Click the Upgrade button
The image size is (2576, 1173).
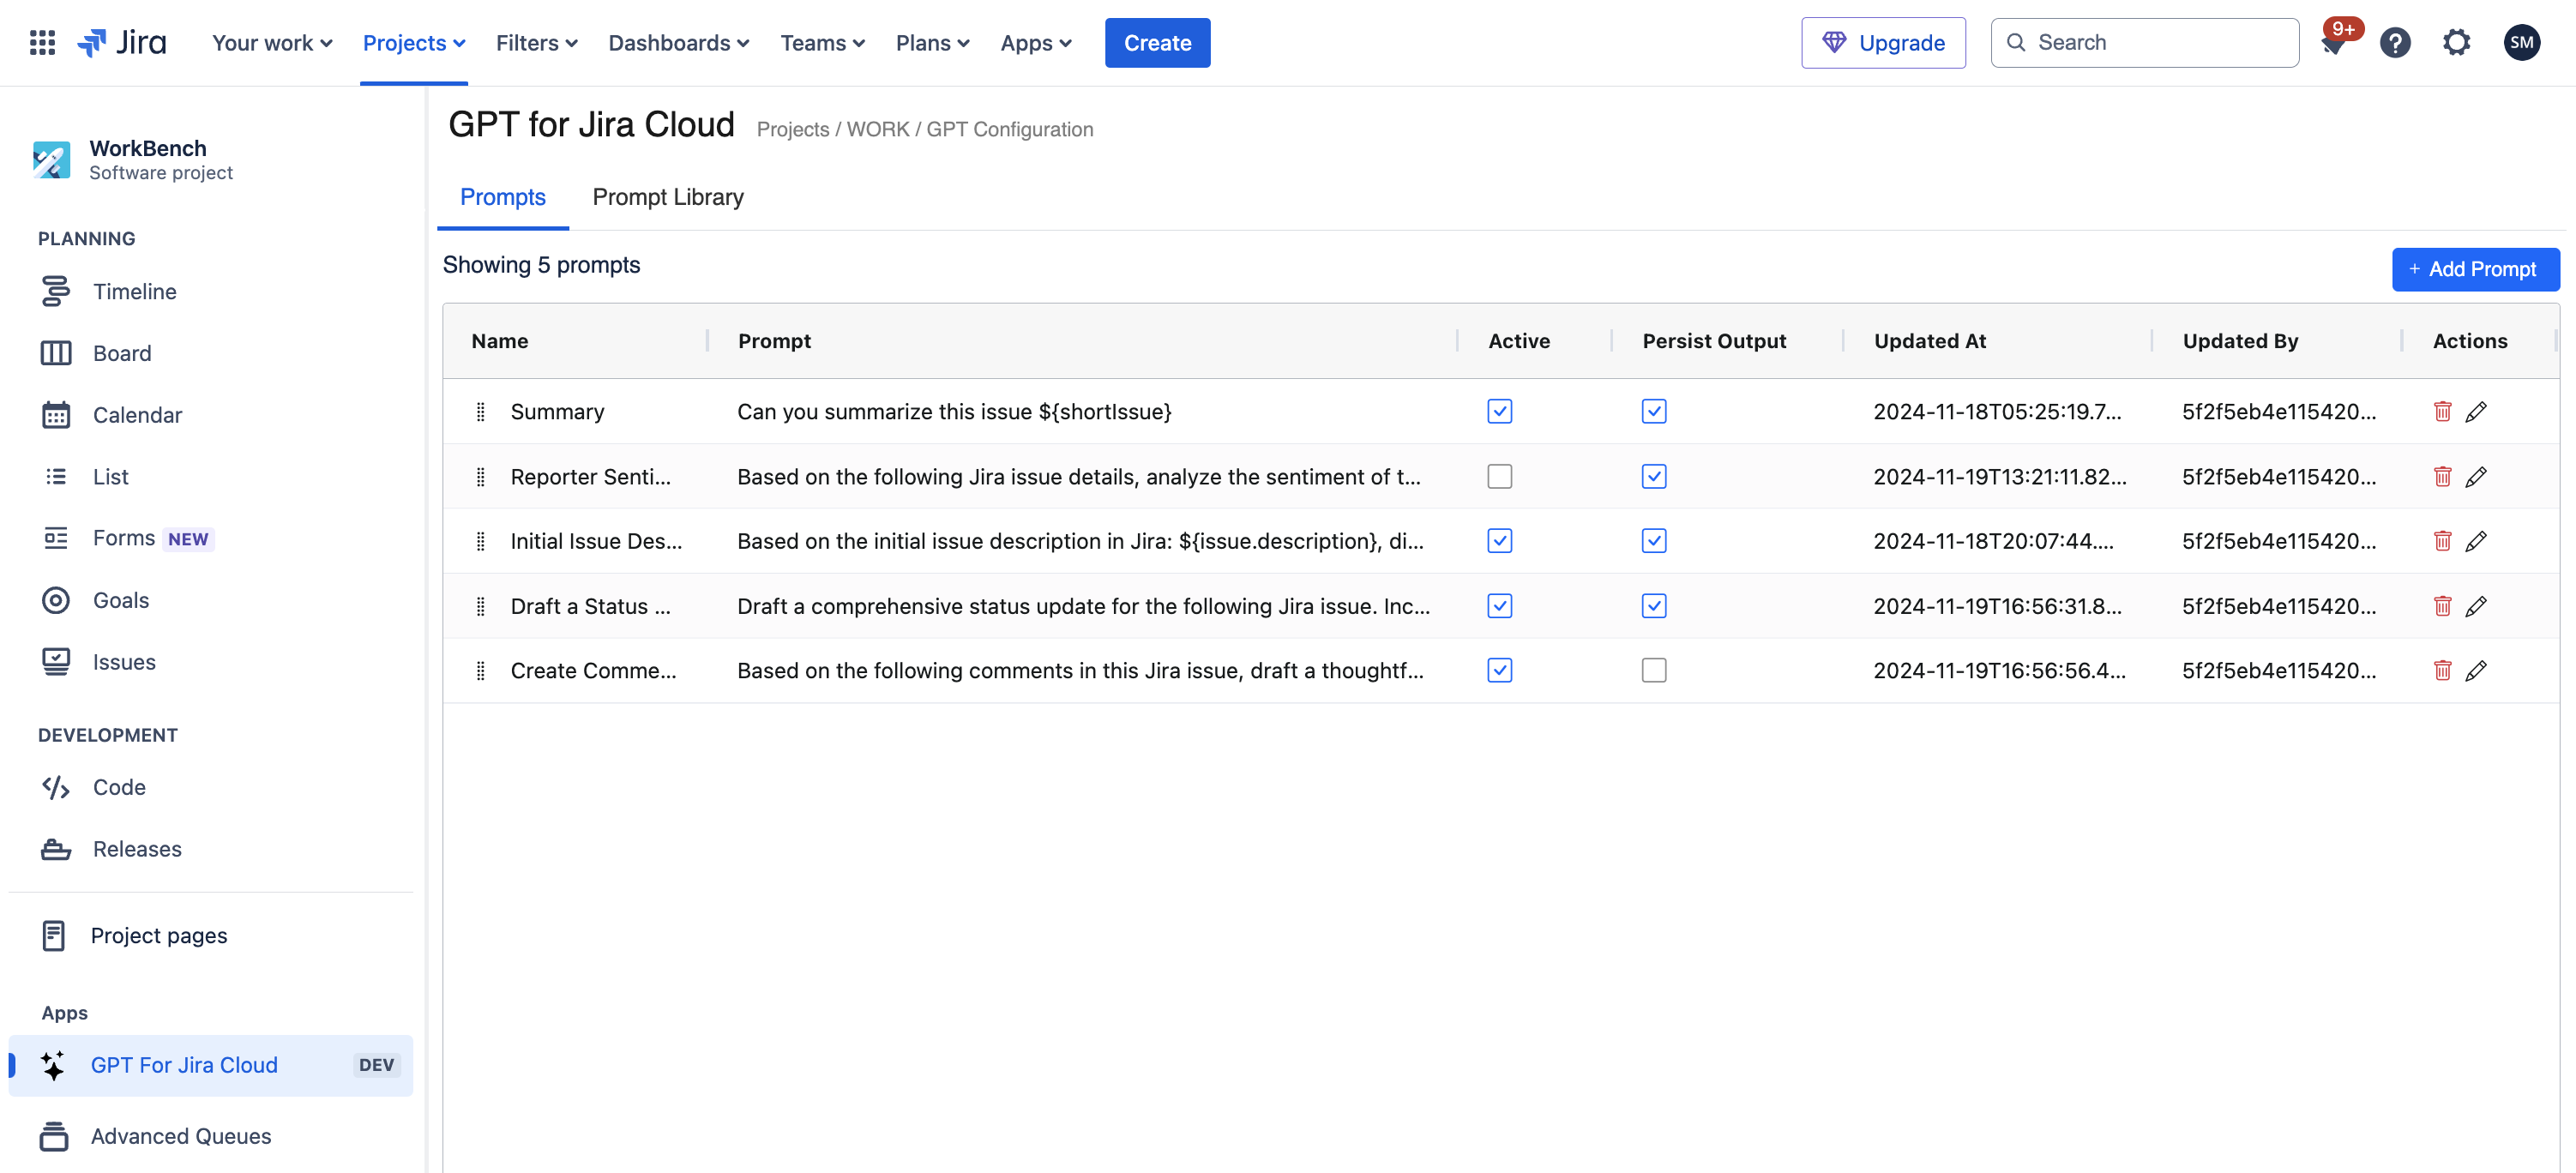(1882, 43)
